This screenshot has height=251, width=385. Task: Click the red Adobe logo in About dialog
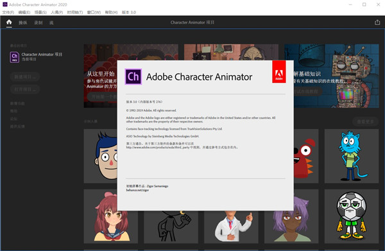pyautogui.click(x=279, y=71)
